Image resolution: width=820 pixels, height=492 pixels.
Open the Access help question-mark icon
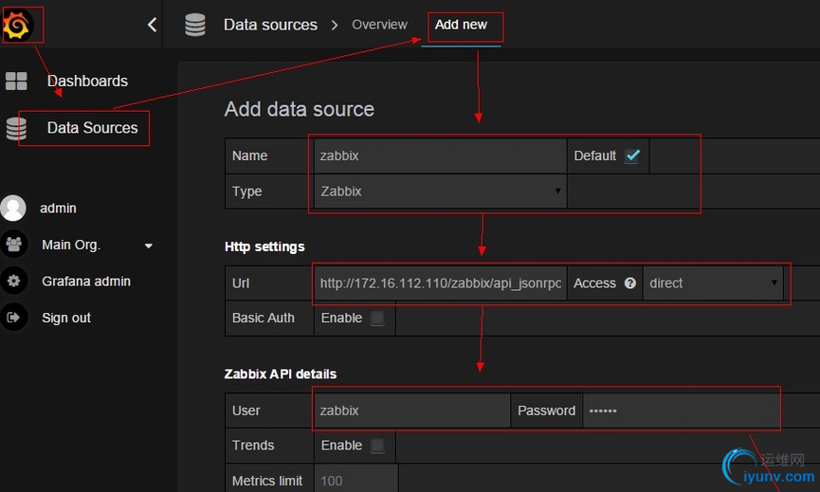coord(630,282)
